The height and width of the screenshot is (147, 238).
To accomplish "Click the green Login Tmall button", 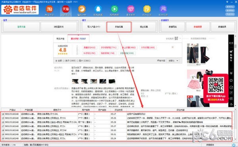I will coord(21,27).
